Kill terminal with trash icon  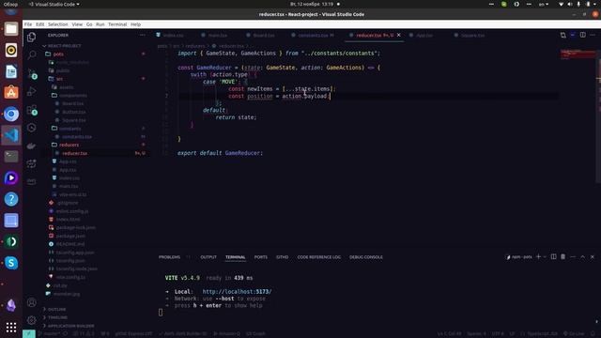(563, 256)
